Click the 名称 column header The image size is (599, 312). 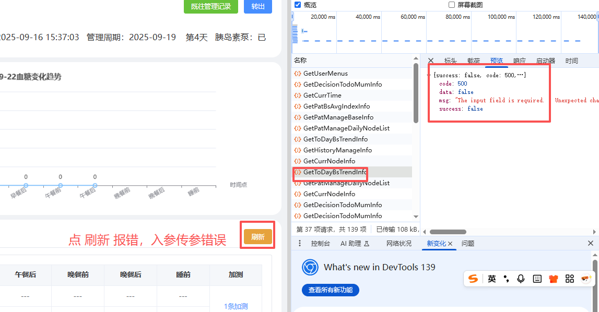pyautogui.click(x=300, y=61)
